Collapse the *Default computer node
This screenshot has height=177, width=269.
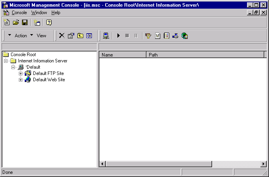(x=13, y=67)
